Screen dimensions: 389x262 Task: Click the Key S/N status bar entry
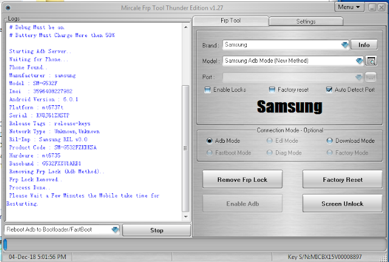(x=325, y=257)
